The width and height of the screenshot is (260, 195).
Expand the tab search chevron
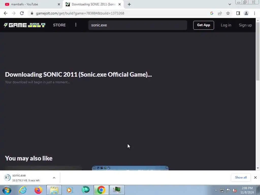pyautogui.click(x=230, y=4)
